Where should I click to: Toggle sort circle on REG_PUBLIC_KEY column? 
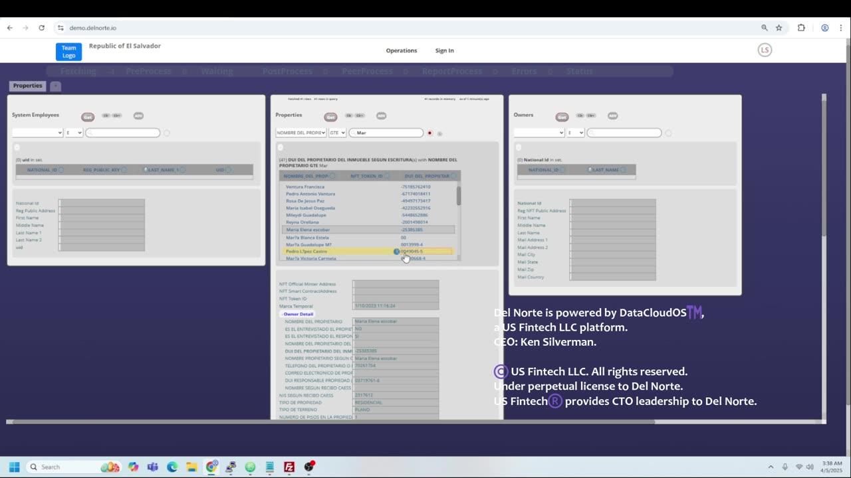click(124, 170)
